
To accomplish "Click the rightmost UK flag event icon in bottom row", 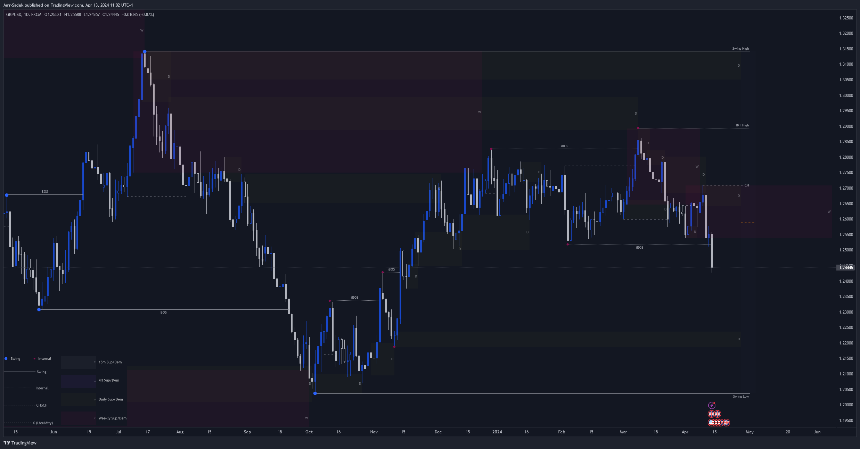I will (x=726, y=423).
